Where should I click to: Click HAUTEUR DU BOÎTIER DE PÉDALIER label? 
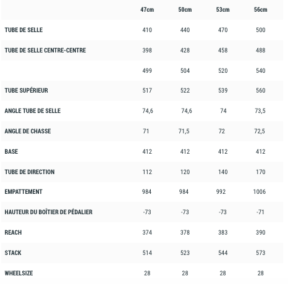pos(49,212)
